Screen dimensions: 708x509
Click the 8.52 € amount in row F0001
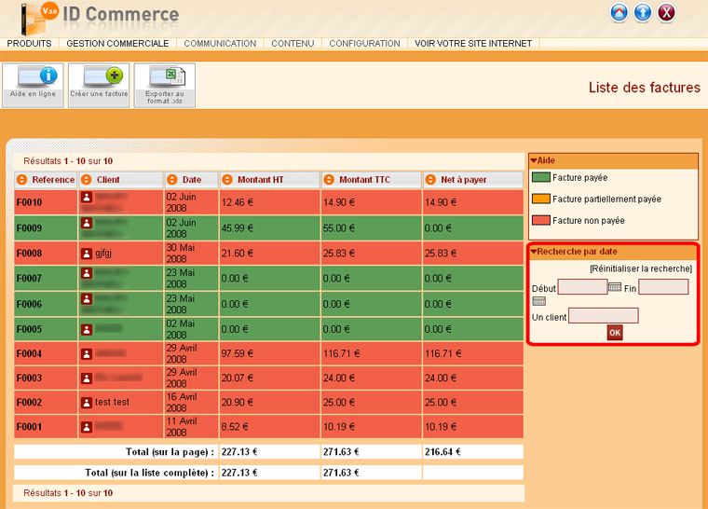pyautogui.click(x=235, y=427)
